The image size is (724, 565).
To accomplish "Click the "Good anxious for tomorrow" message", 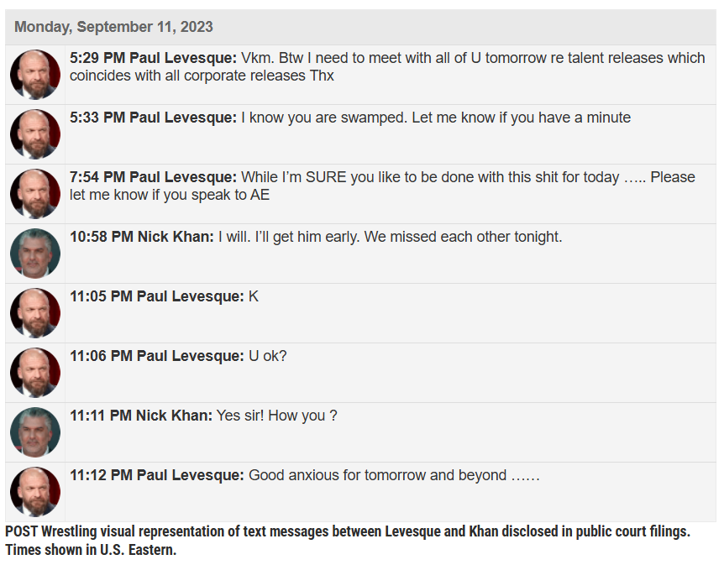I will [394, 475].
